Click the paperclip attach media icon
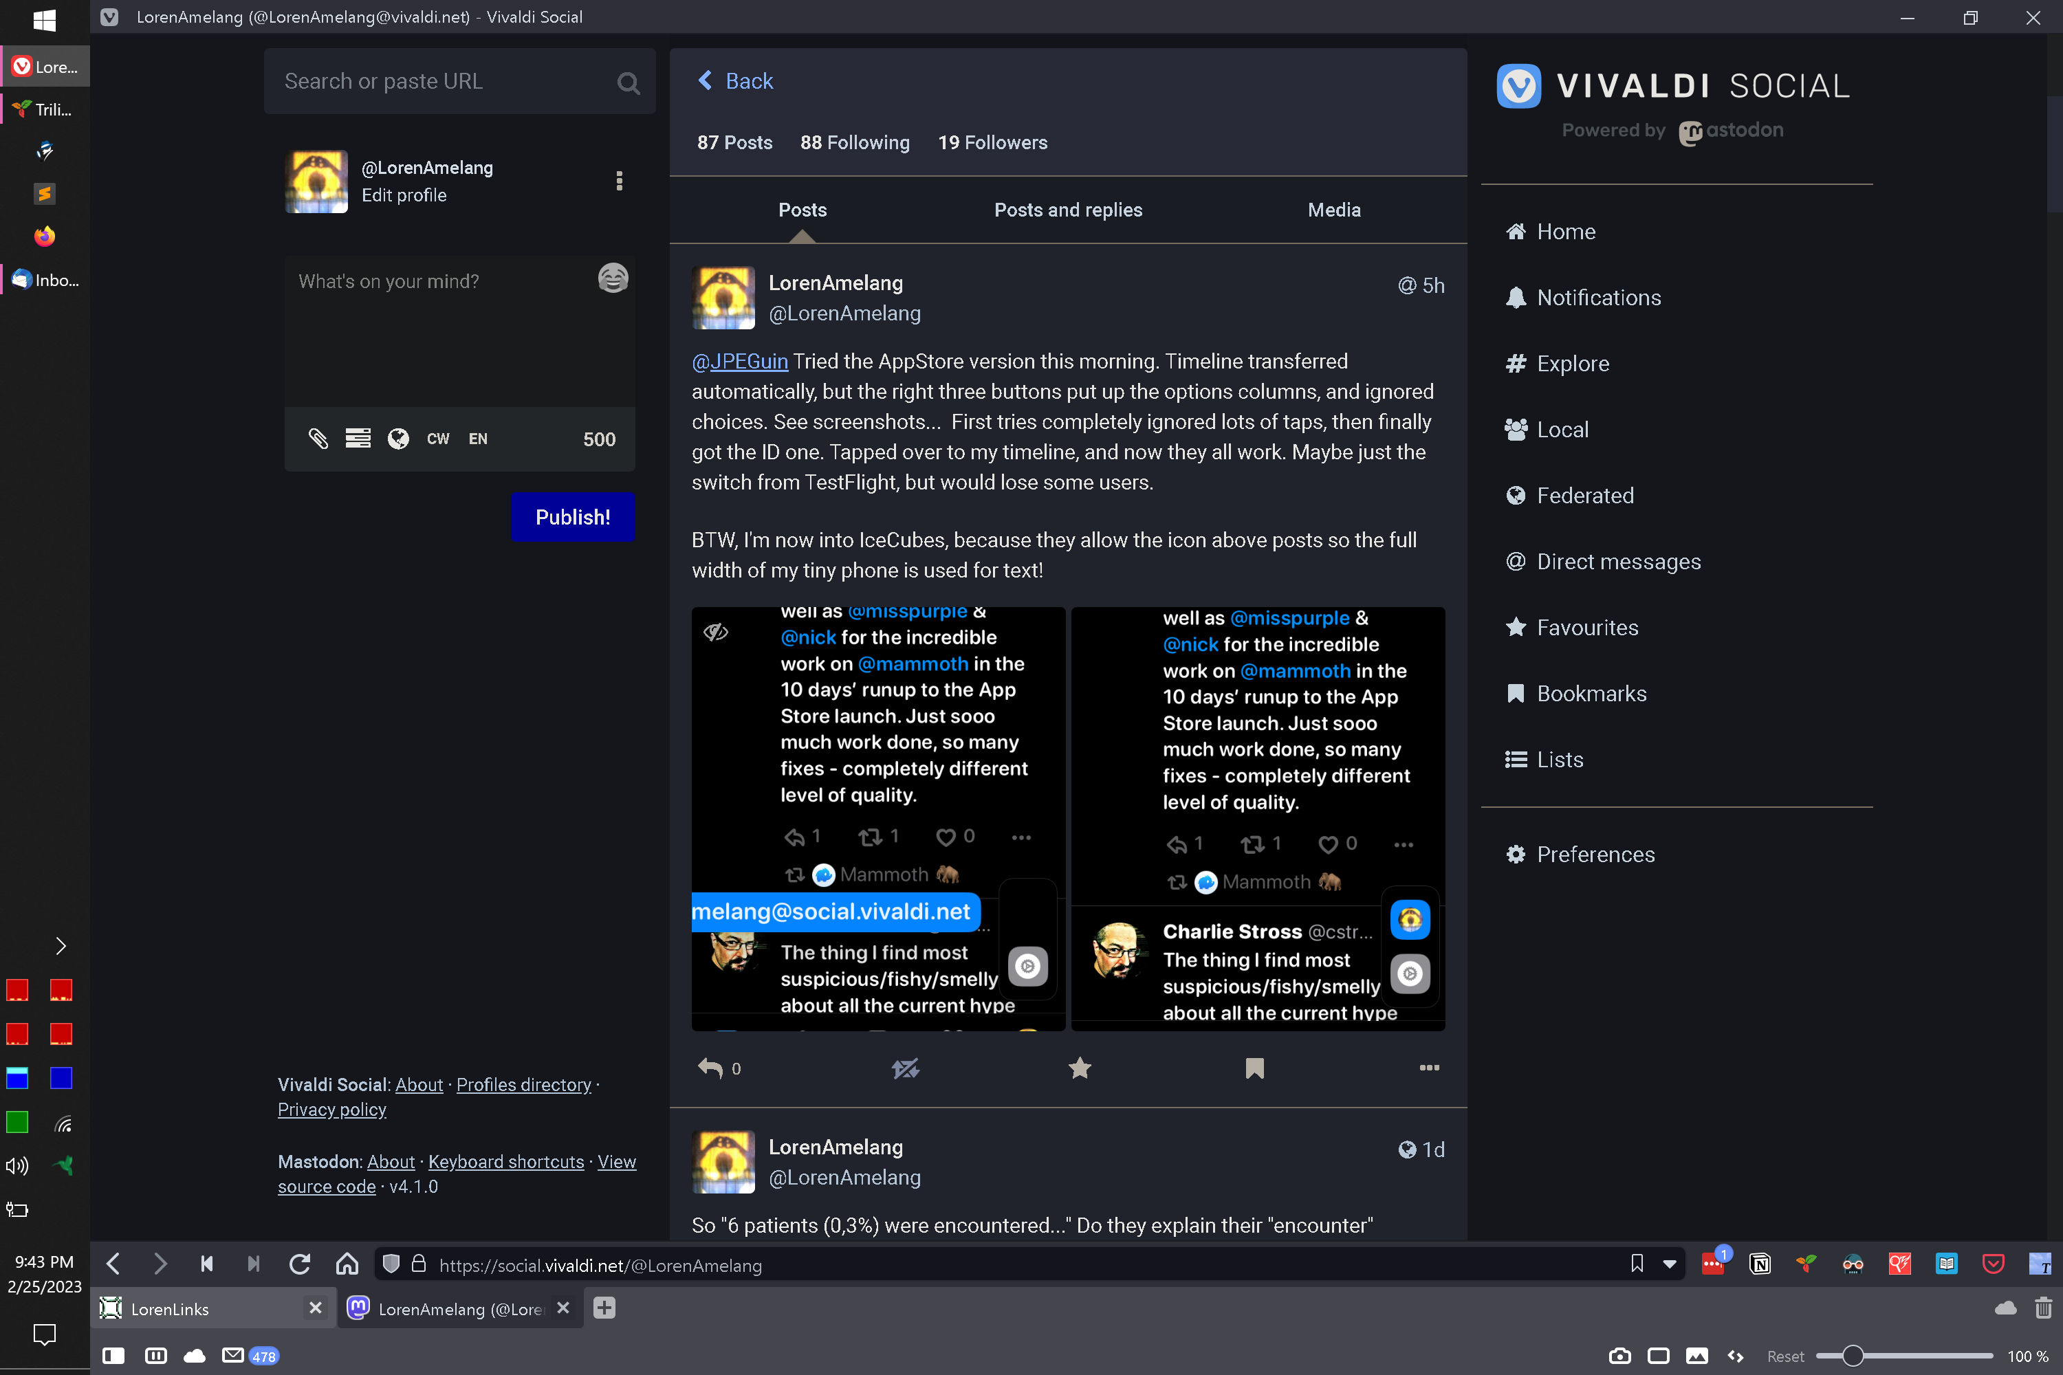The width and height of the screenshot is (2063, 1375). 318,439
